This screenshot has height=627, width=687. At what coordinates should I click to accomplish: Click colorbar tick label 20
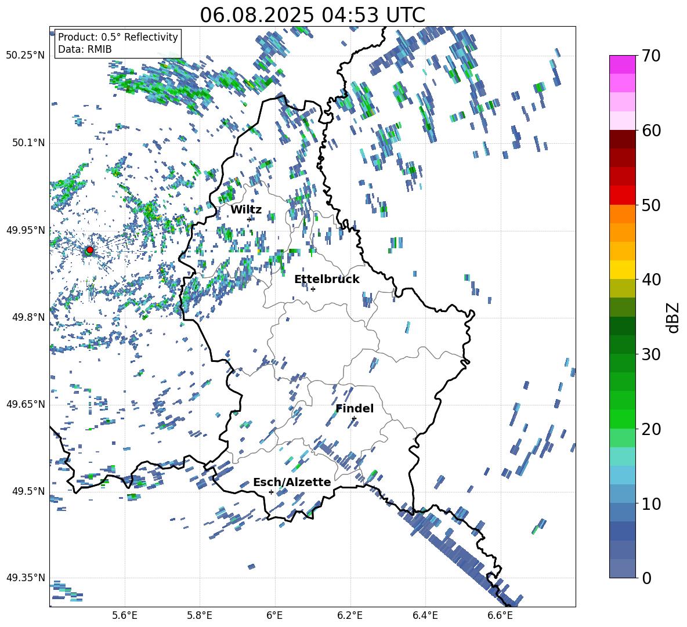point(651,429)
